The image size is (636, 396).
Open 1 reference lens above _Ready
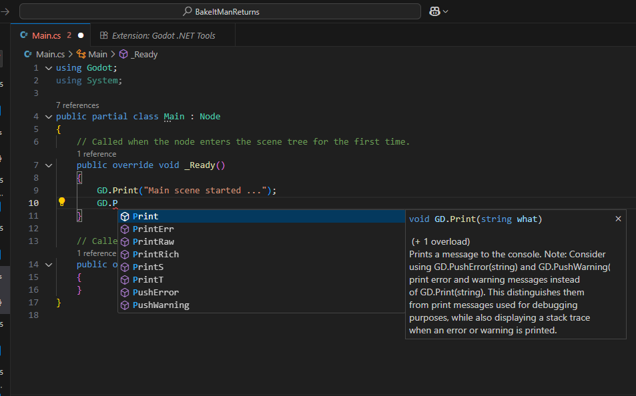tap(97, 154)
